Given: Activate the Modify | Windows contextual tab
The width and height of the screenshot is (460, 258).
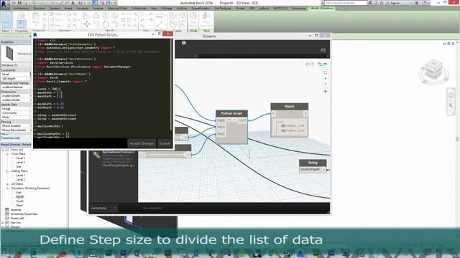Looking at the screenshot, I should [321, 9].
